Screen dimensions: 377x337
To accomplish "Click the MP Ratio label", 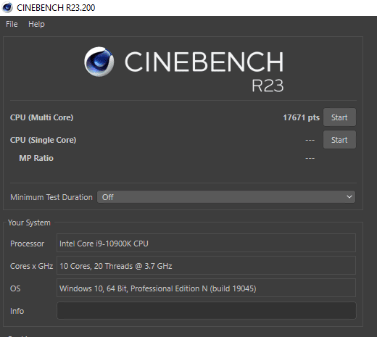I will (x=36, y=158).
